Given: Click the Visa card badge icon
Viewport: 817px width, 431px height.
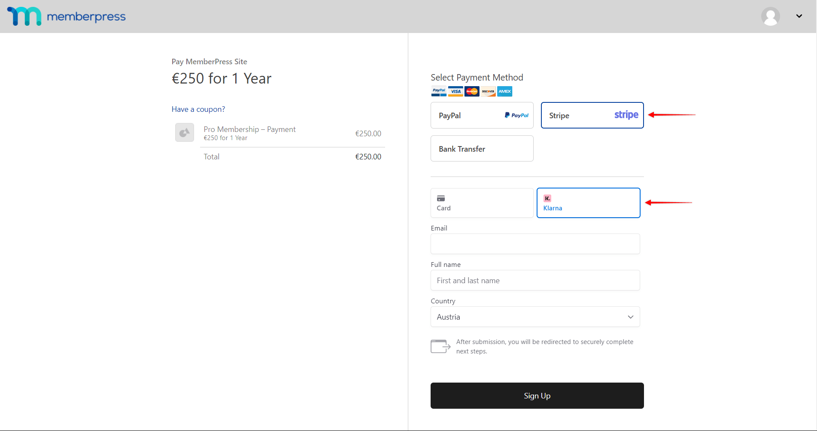Looking at the screenshot, I should coord(456,91).
